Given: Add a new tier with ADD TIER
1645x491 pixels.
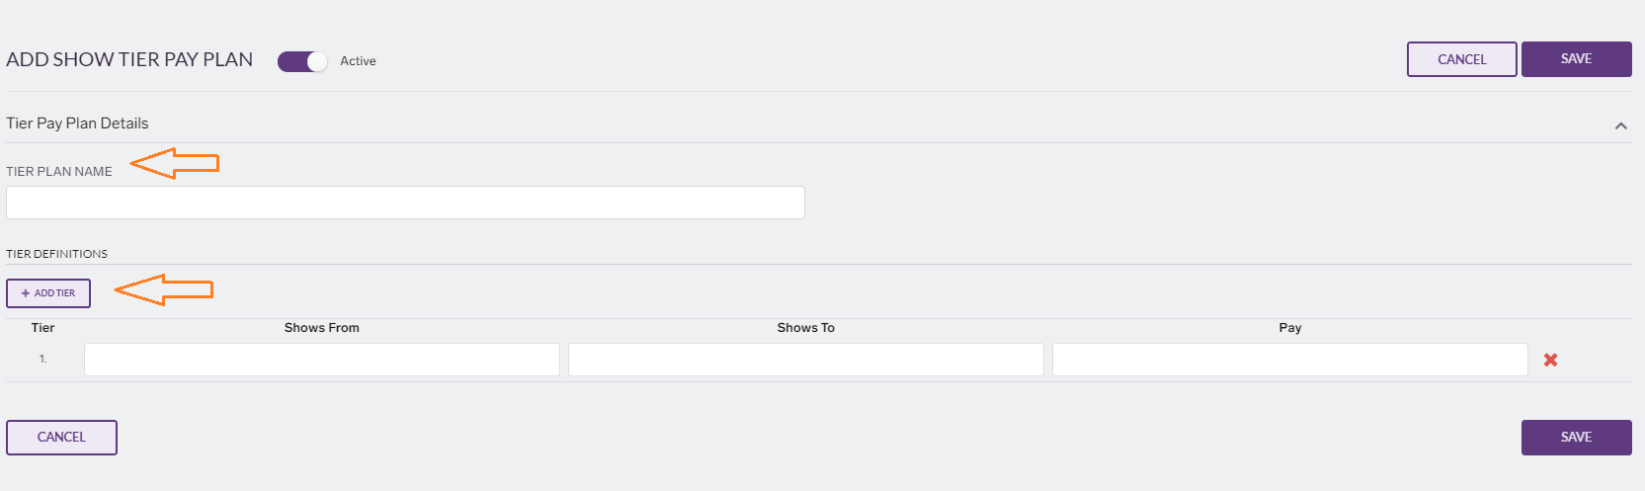Looking at the screenshot, I should pyautogui.click(x=48, y=293).
